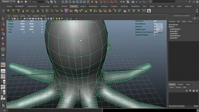Switch to the Subdivs shelf tab
The height and width of the screenshot is (112, 199).
tap(83, 6)
